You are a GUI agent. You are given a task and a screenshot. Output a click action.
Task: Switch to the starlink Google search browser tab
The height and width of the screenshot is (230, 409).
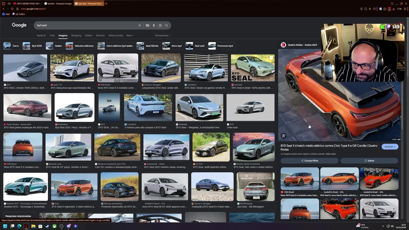(58, 4)
